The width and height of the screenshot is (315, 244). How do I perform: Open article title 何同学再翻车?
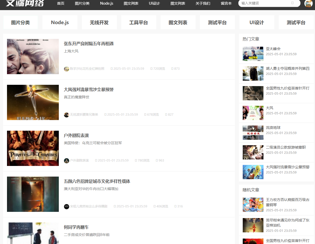tap(76, 227)
